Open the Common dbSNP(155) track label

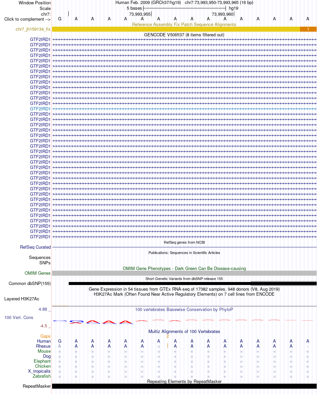pos(30,283)
